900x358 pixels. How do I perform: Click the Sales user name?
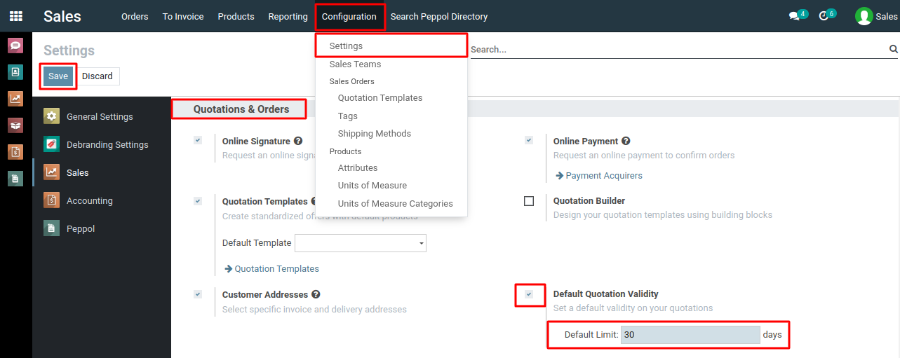887,16
